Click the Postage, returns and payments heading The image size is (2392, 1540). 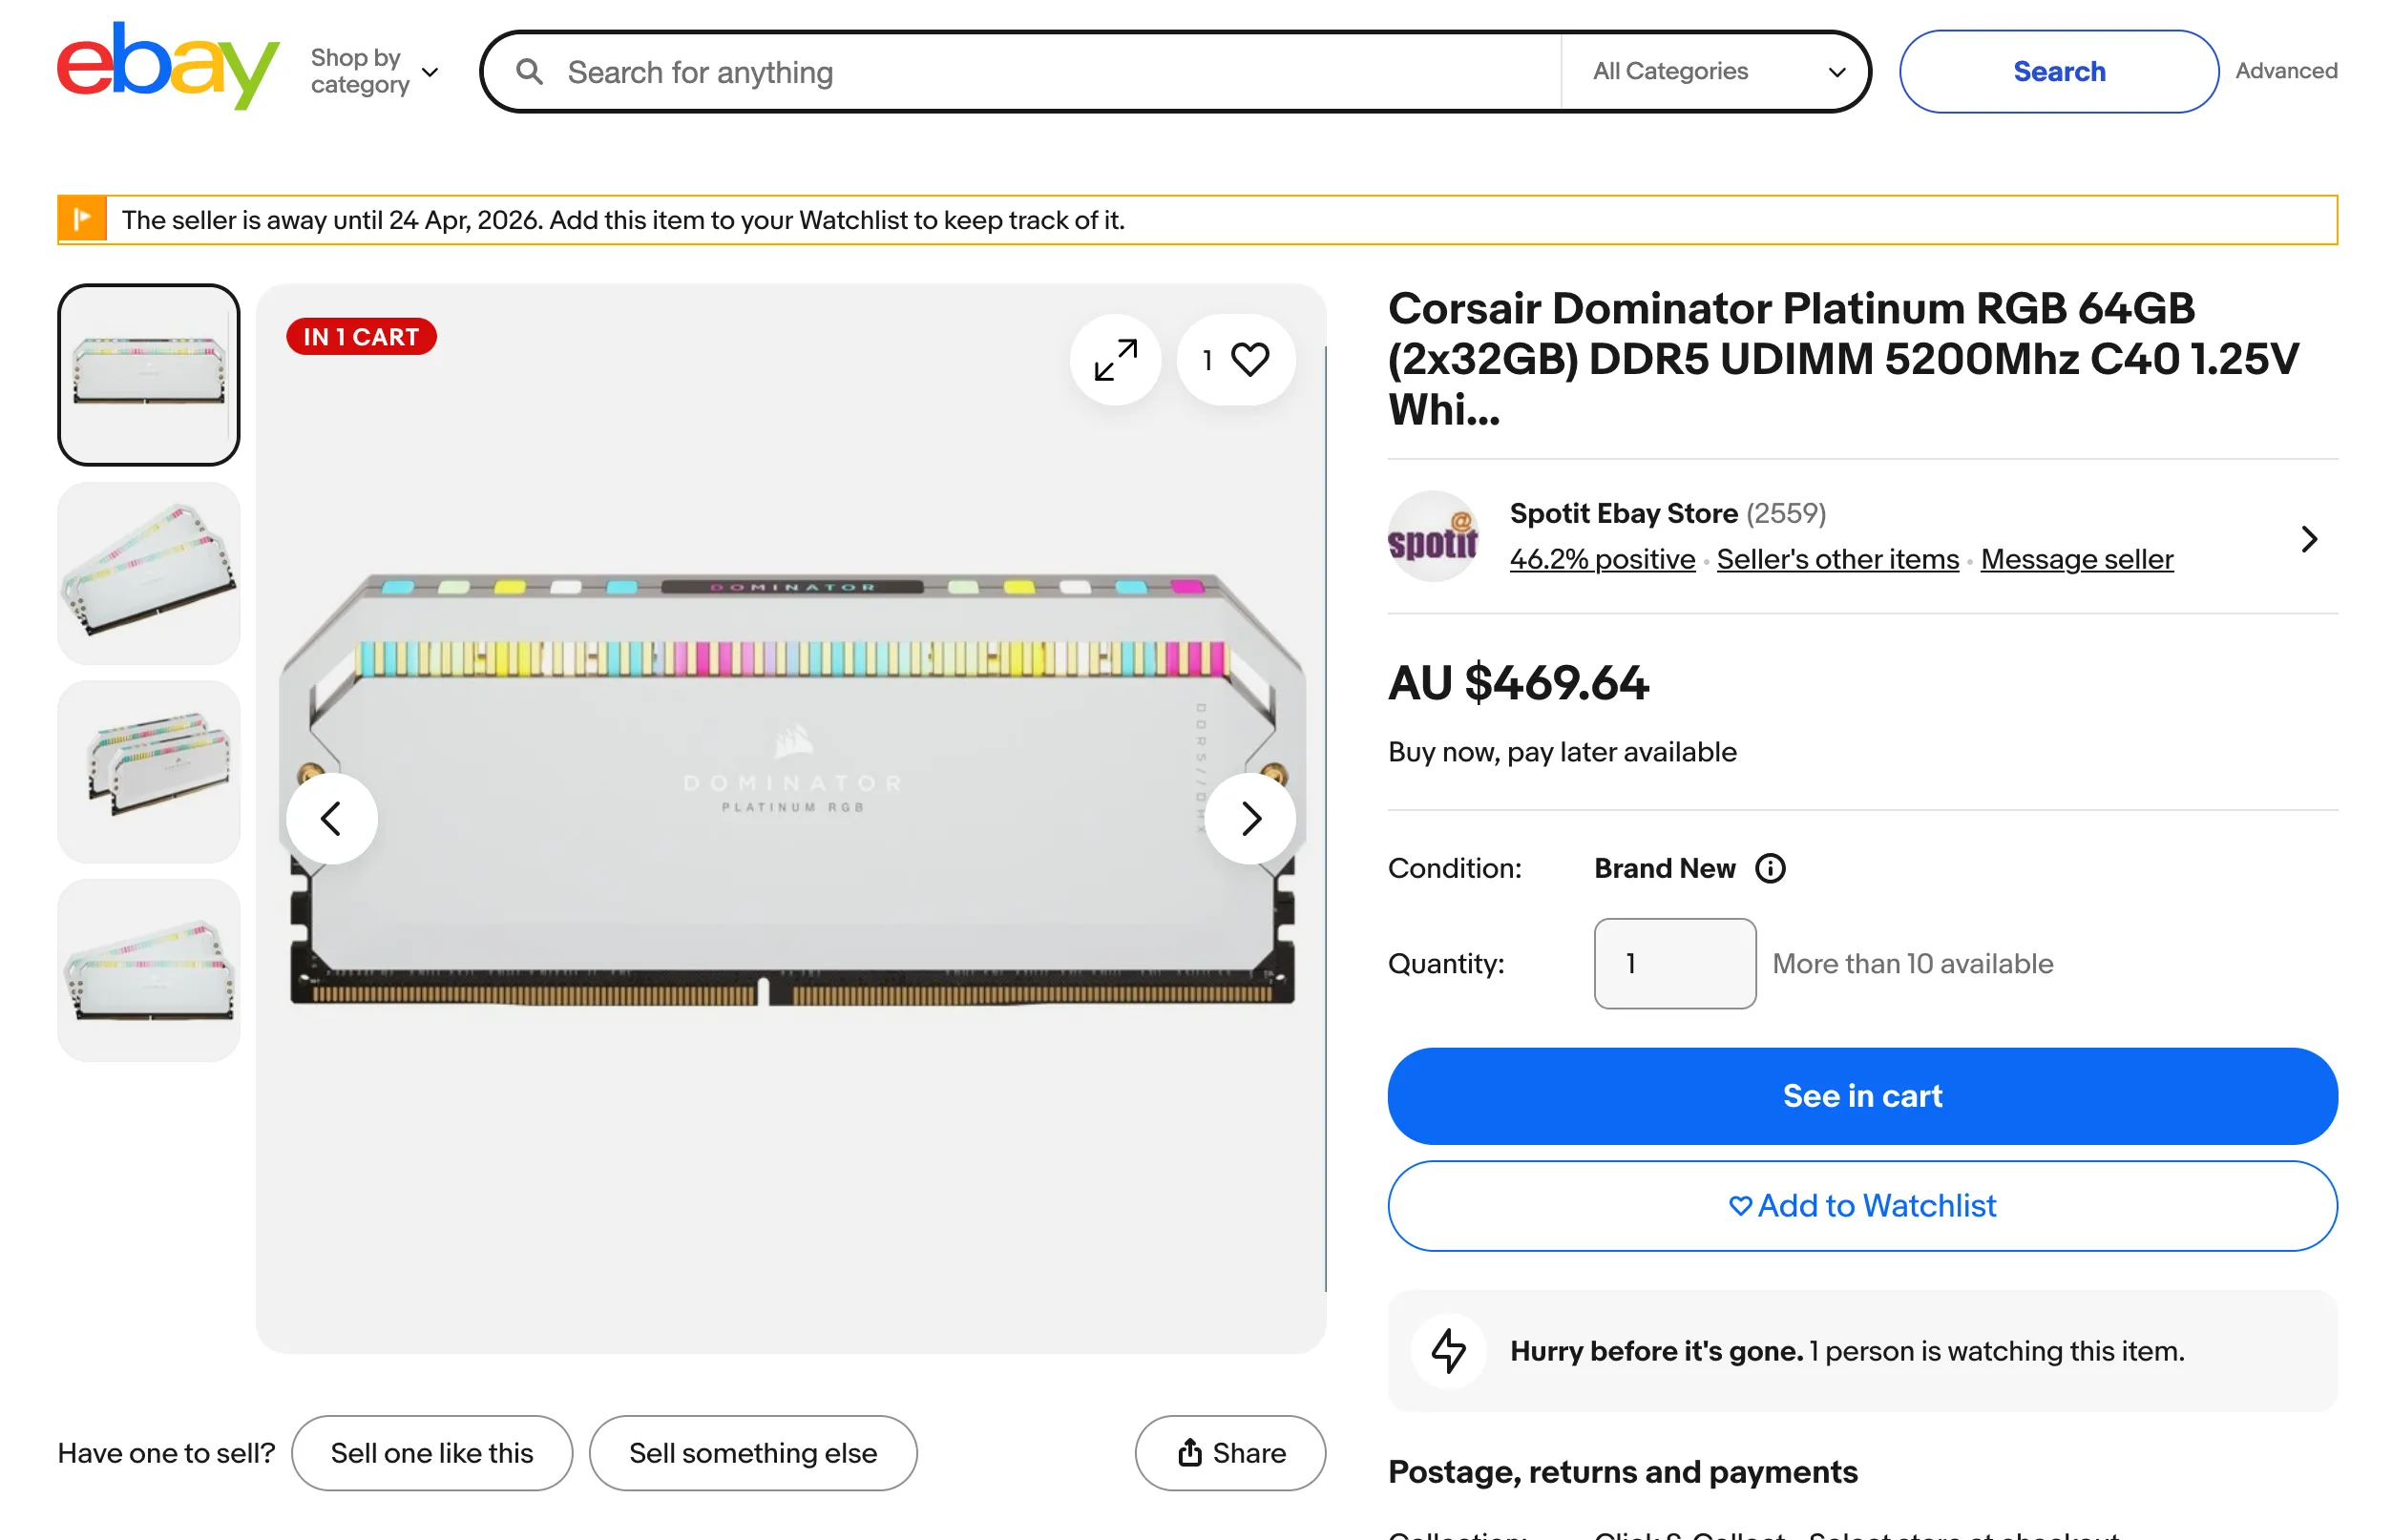[1622, 1472]
